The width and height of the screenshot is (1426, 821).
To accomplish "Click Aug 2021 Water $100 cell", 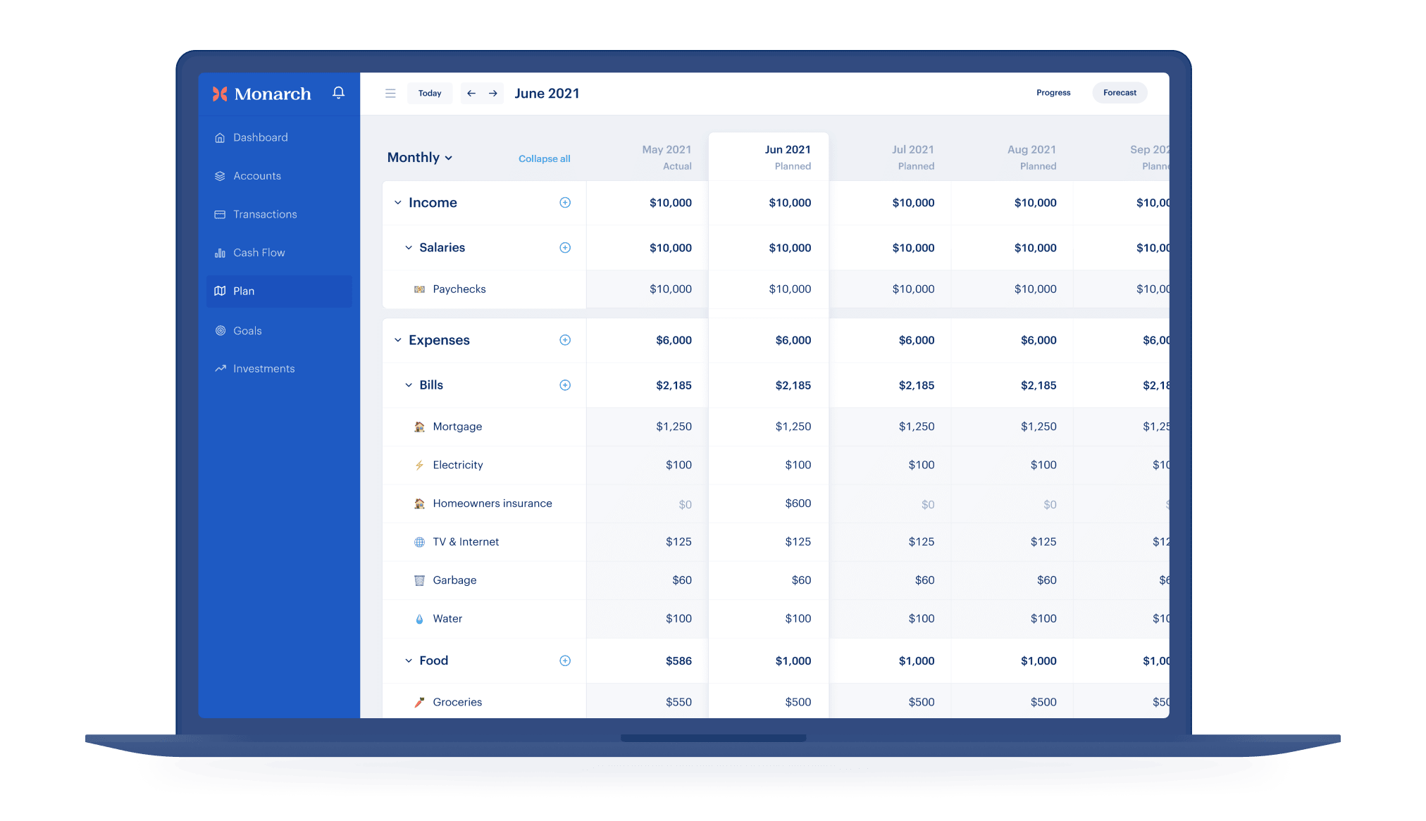I will pos(1012,619).
